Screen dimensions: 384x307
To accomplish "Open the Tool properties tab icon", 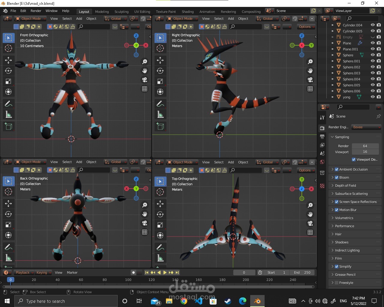I will [x=322, y=117].
